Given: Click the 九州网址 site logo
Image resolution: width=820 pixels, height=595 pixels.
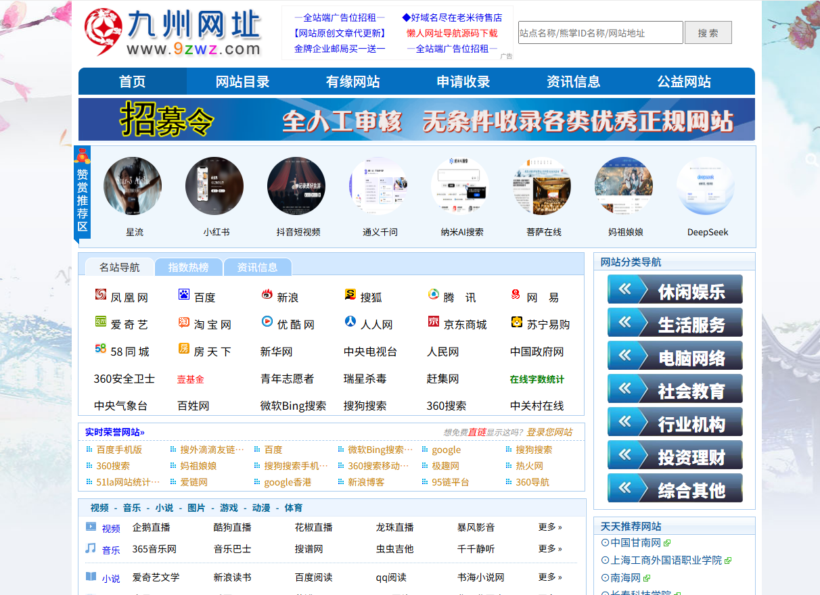Looking at the screenshot, I should pyautogui.click(x=173, y=32).
